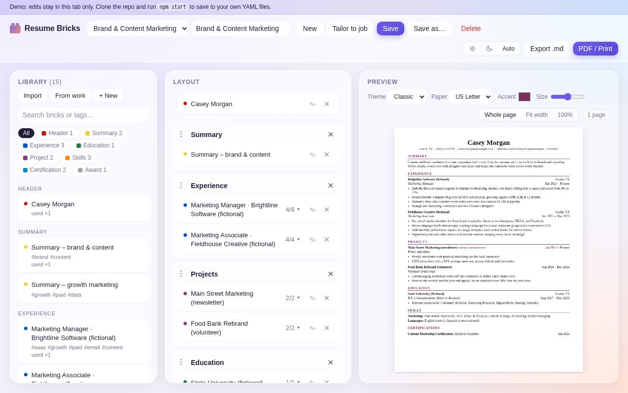Switch preview to Fit width

tap(537, 115)
